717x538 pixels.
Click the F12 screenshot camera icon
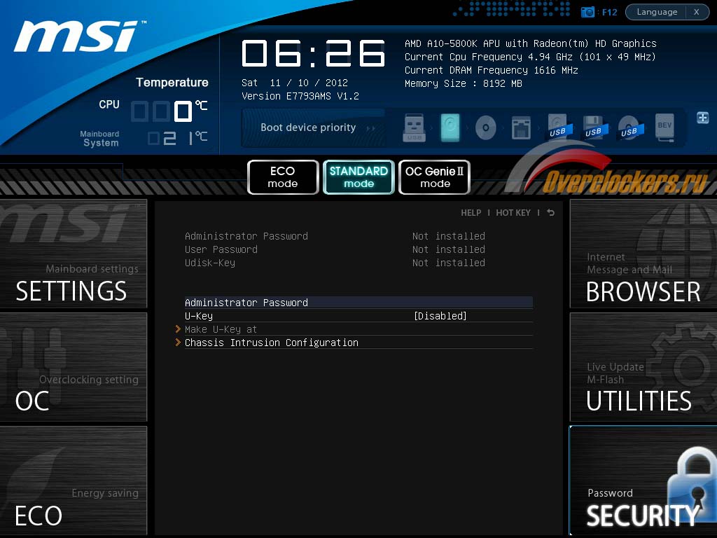point(587,12)
